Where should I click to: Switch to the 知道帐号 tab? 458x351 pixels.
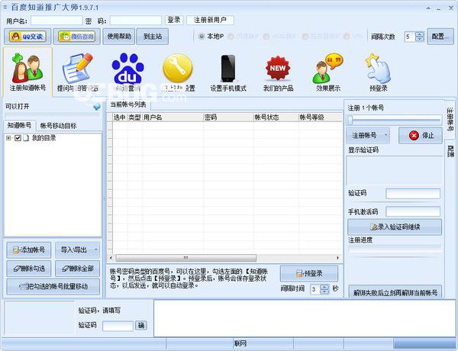coord(20,126)
